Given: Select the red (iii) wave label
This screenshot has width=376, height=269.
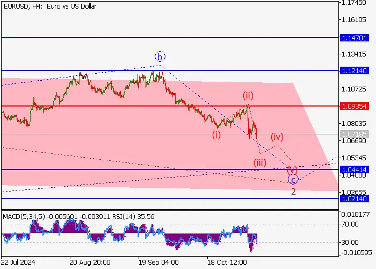Looking at the screenshot, I should (260, 163).
